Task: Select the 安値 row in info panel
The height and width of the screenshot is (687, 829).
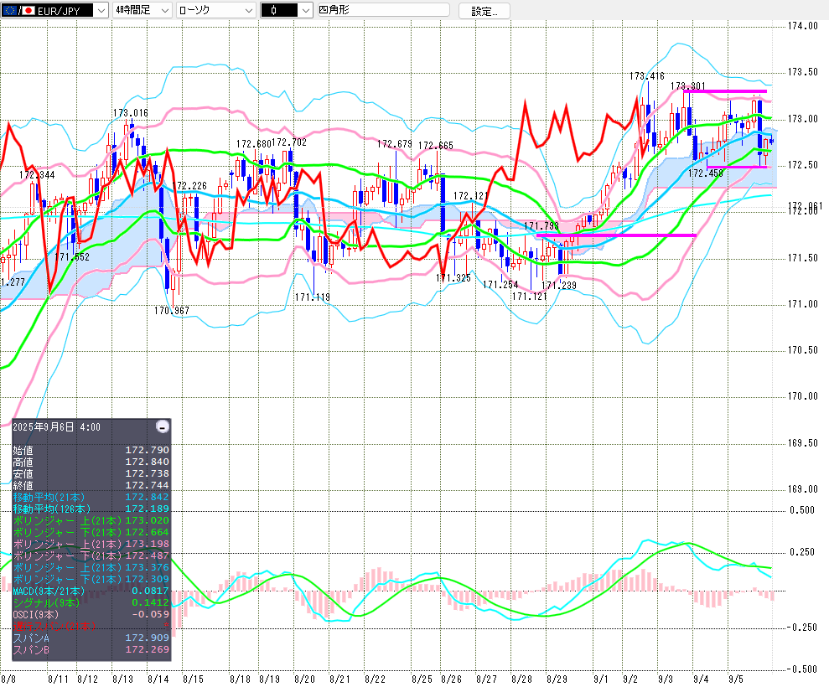Action: click(x=91, y=473)
